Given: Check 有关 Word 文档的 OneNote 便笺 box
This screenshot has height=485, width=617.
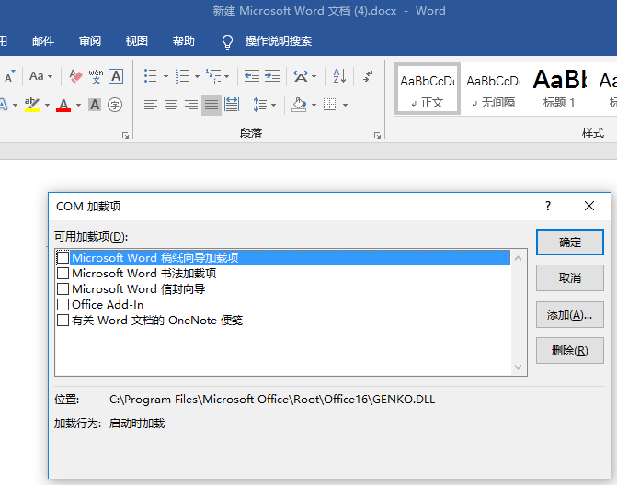Looking at the screenshot, I should [x=63, y=321].
